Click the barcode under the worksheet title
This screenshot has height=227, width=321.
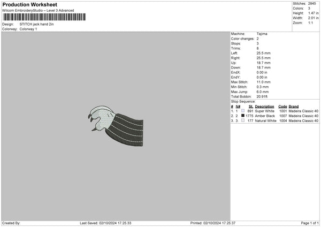(43, 17)
